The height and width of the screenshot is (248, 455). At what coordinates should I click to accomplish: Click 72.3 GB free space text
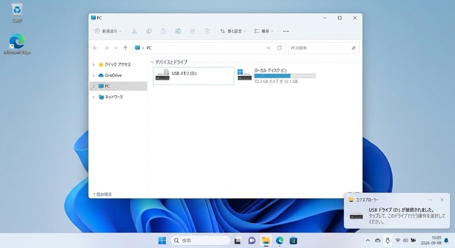[276, 81]
